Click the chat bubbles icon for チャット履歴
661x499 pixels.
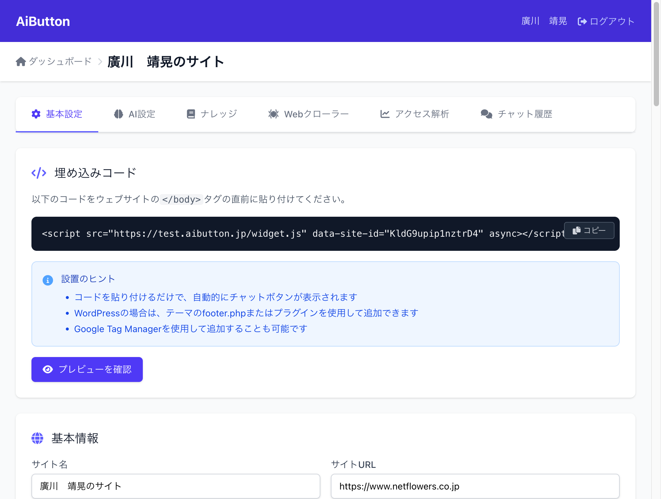pyautogui.click(x=486, y=114)
